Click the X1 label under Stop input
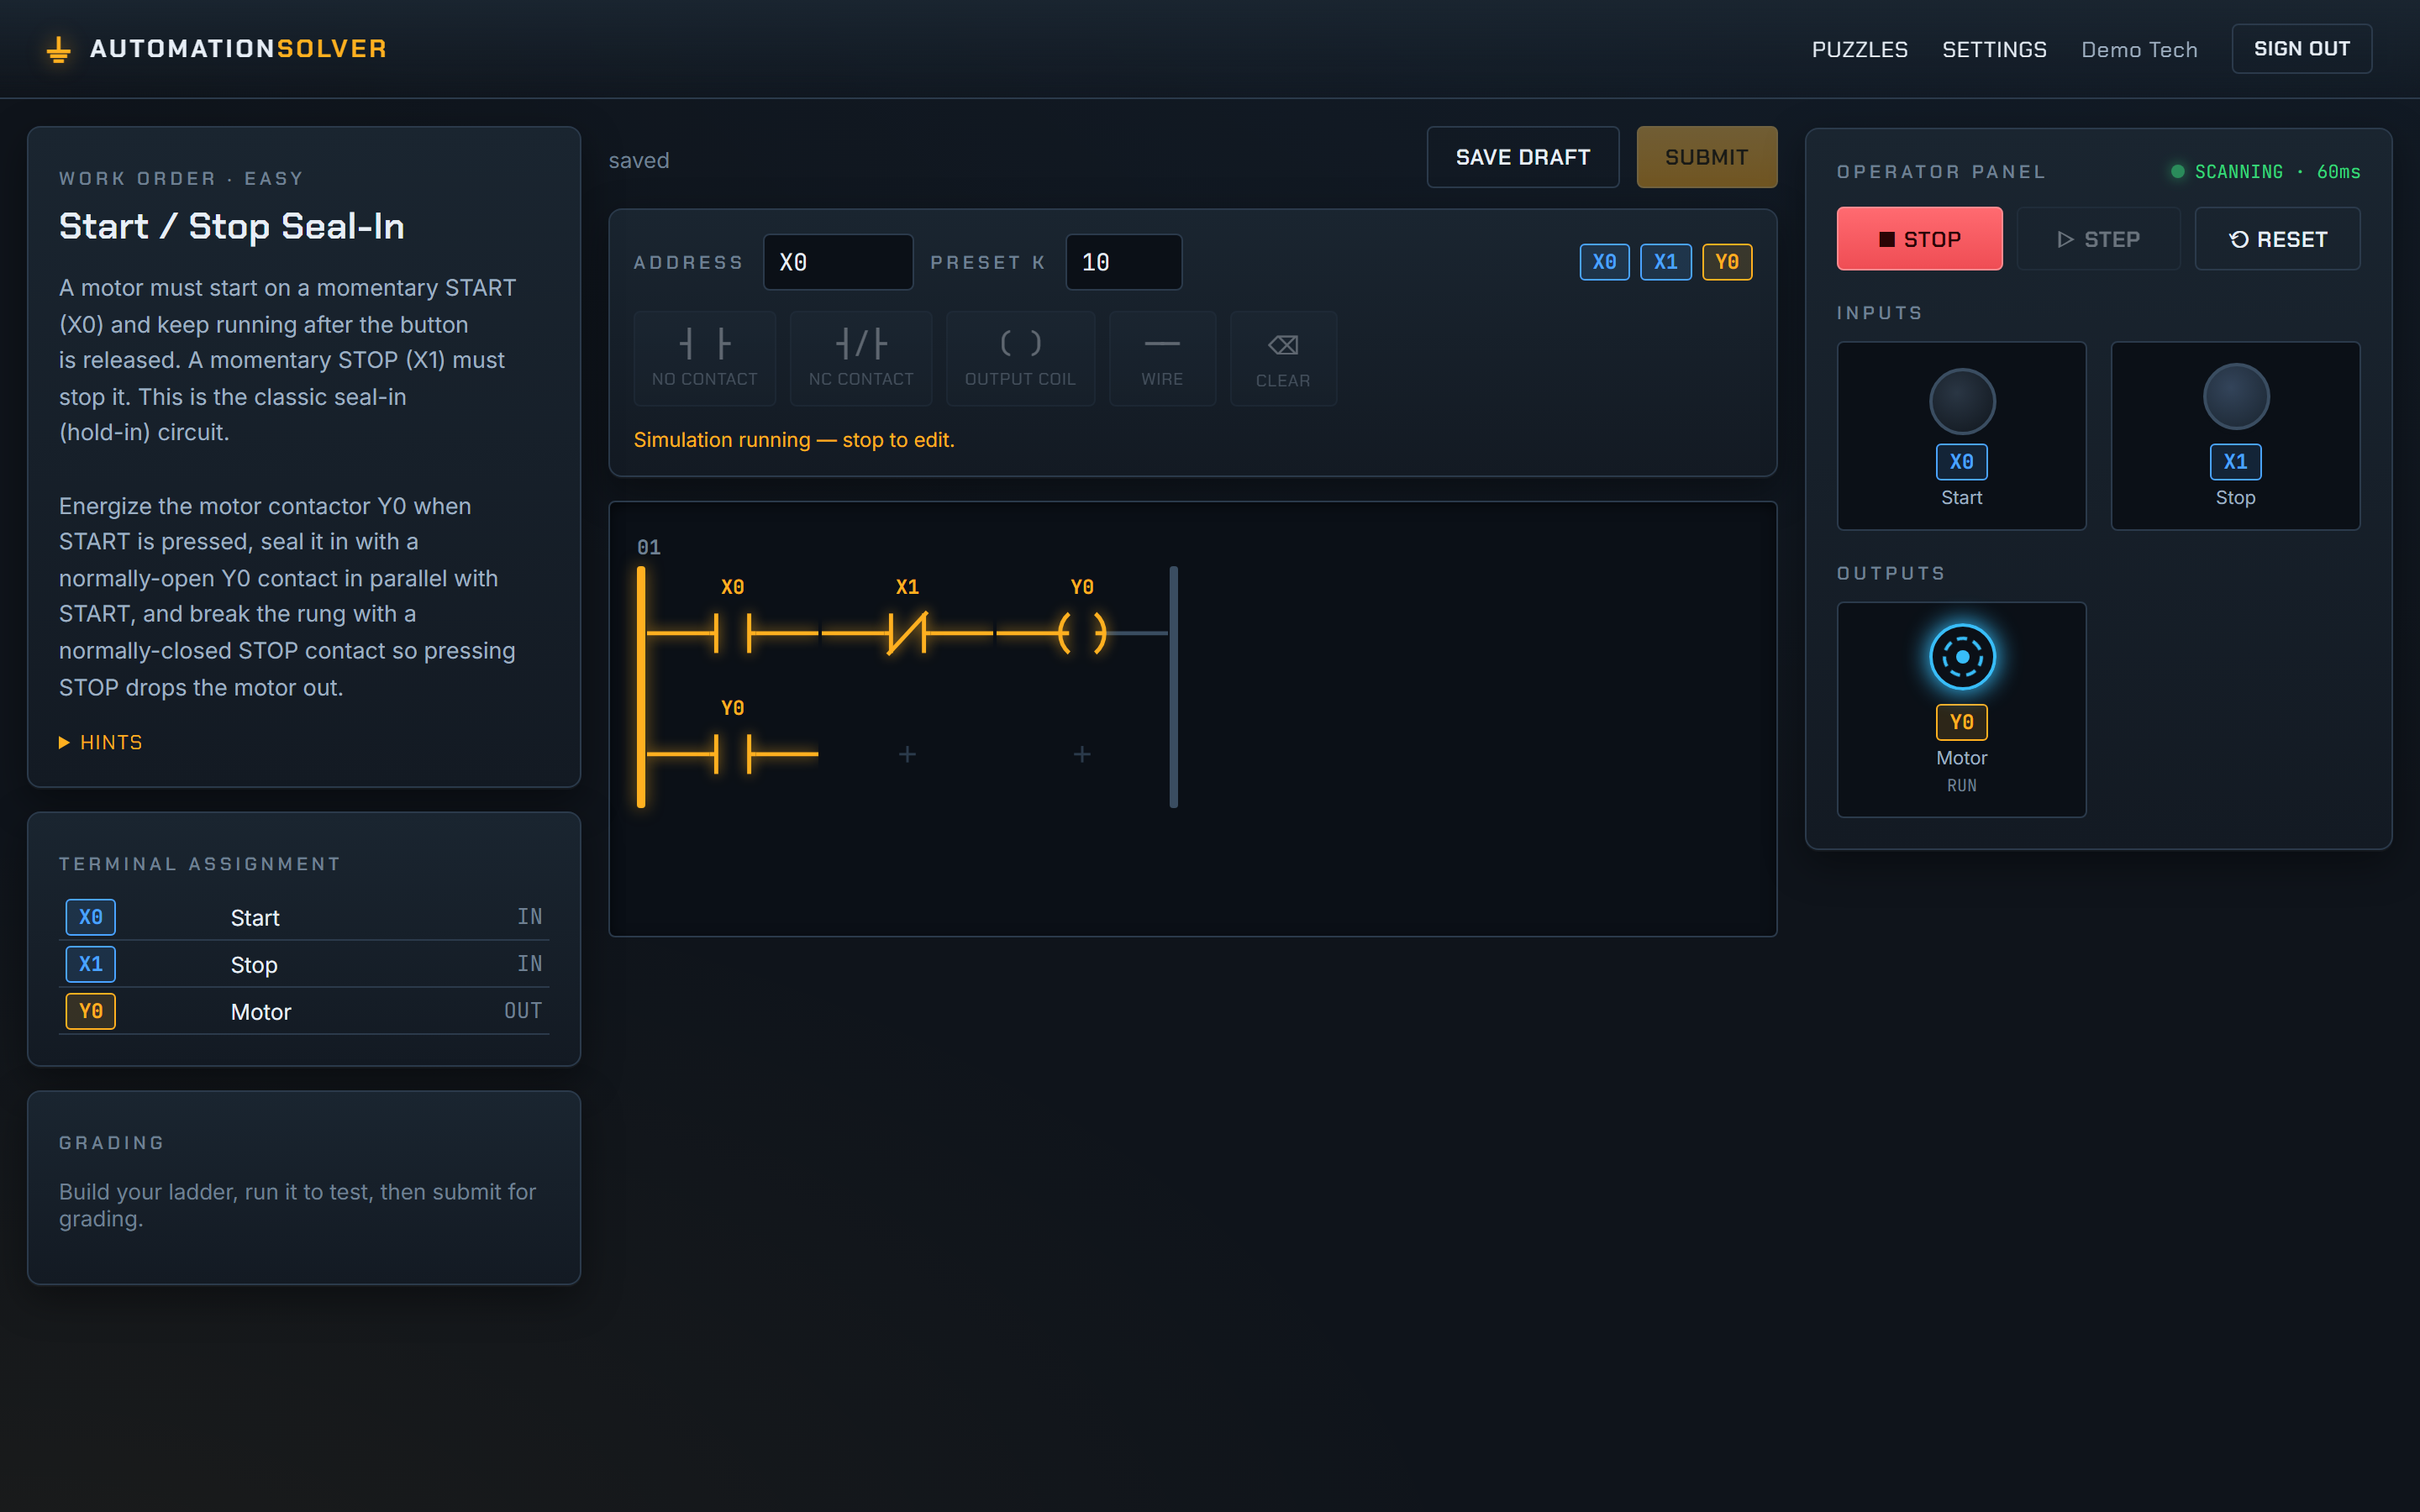This screenshot has width=2420, height=1512. tap(2236, 462)
